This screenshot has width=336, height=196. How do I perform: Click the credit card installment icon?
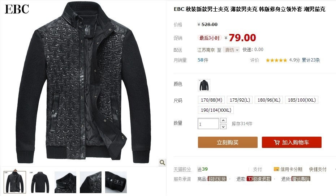click(x=276, y=169)
